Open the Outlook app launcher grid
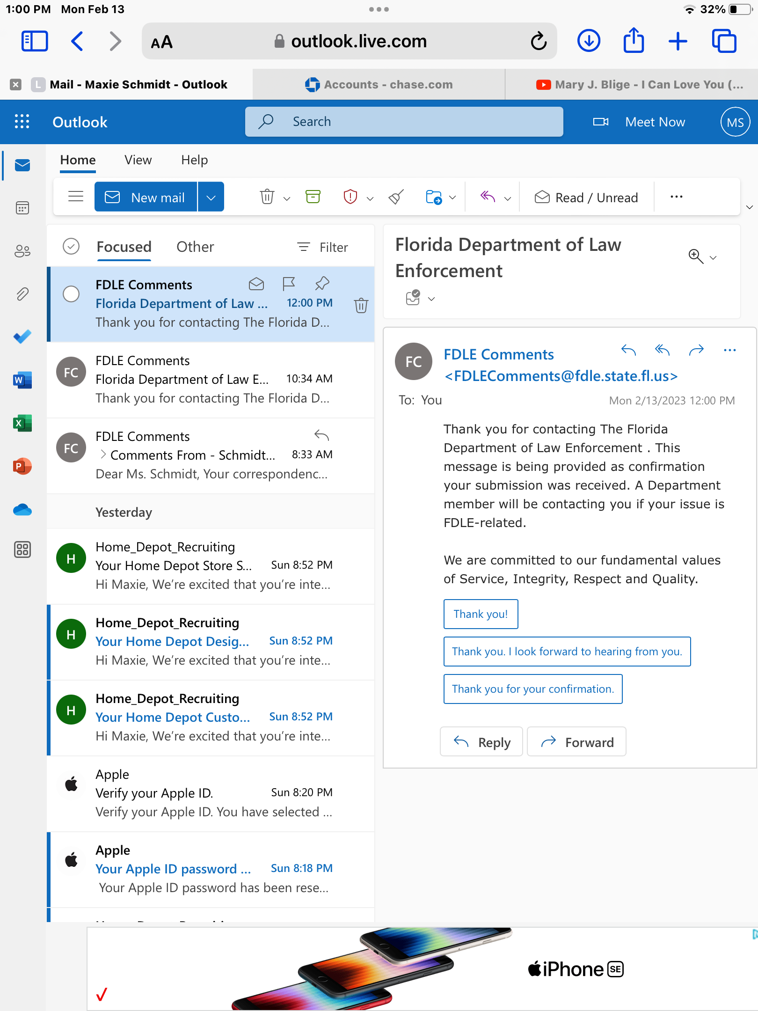Screen dimensions: 758x1011 pyautogui.click(x=22, y=122)
